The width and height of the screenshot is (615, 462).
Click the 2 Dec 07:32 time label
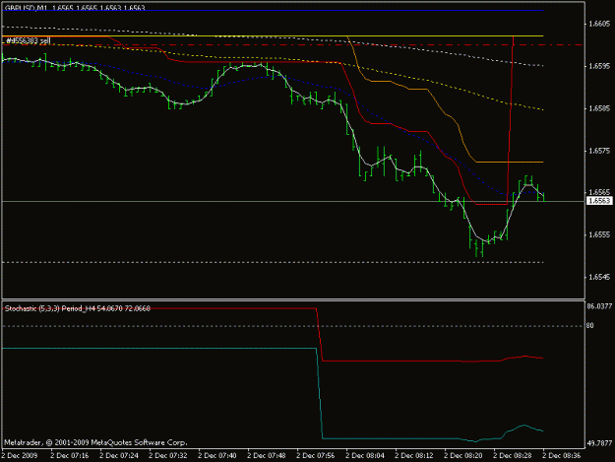point(168,455)
